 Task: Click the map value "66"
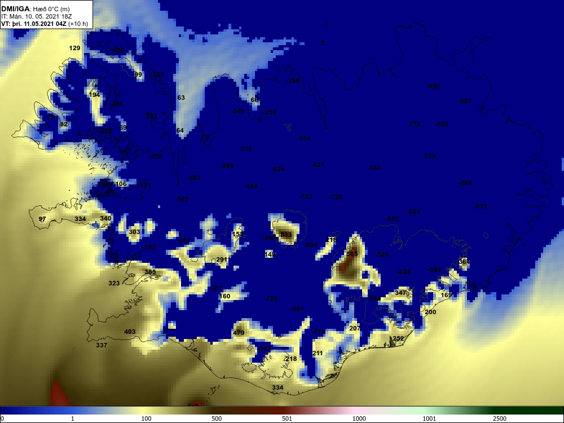pos(254,100)
